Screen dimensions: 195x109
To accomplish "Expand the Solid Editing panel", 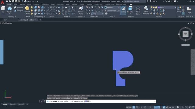I will click(40, 17).
